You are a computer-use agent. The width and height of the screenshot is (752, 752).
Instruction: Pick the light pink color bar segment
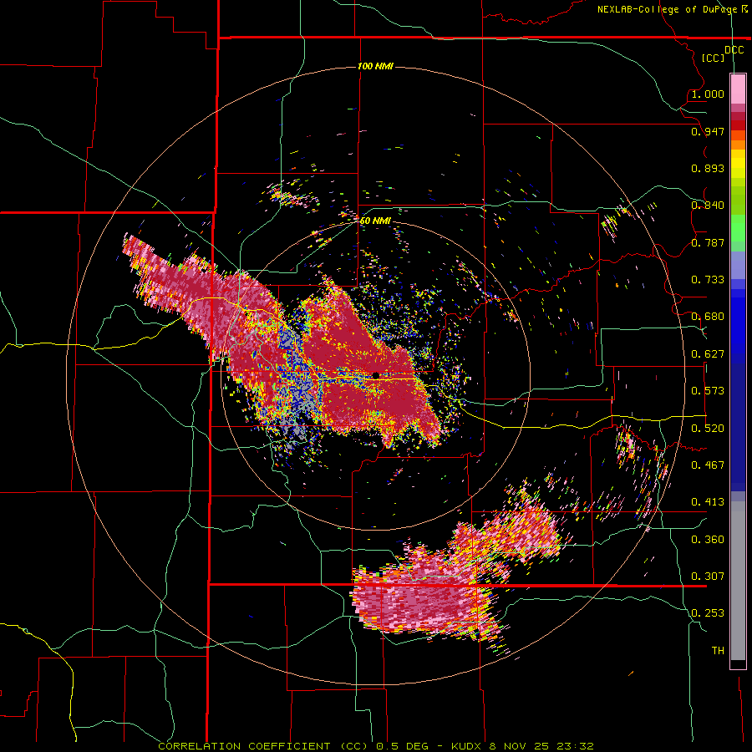tap(738, 89)
